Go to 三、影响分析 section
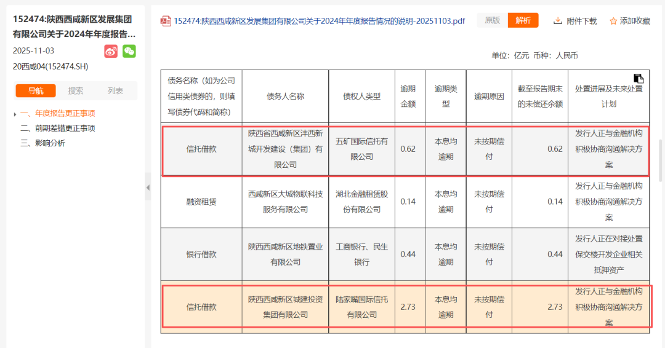Screen dimensions: 665x348 pyautogui.click(x=43, y=143)
